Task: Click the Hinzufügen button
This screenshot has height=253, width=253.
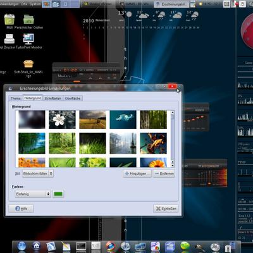Action: [x=137, y=173]
